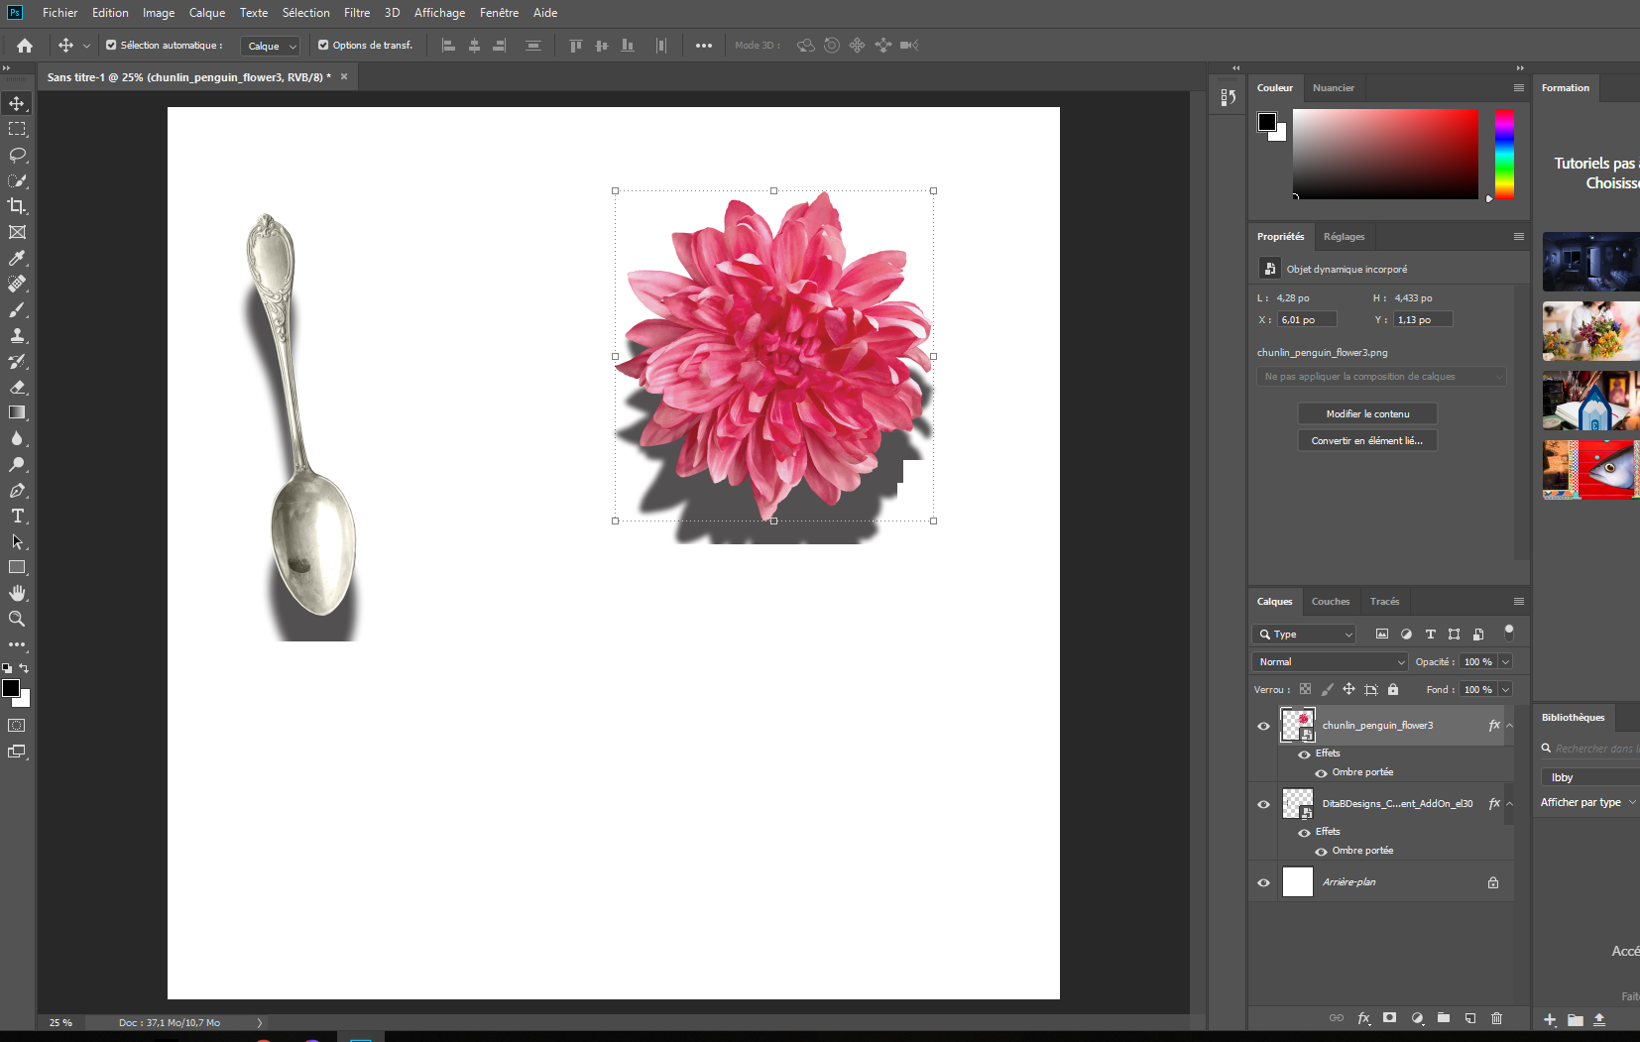Hide the Arrière-plan layer
The height and width of the screenshot is (1042, 1640).
pos(1263,882)
